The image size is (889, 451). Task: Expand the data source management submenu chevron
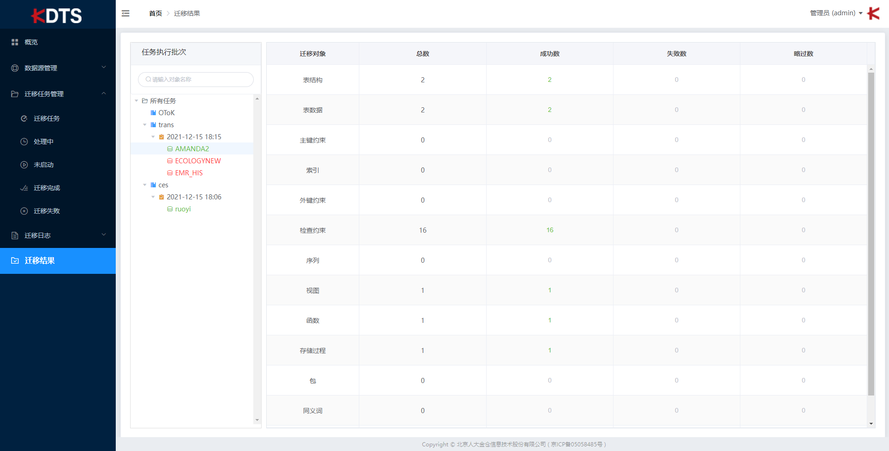(x=104, y=68)
